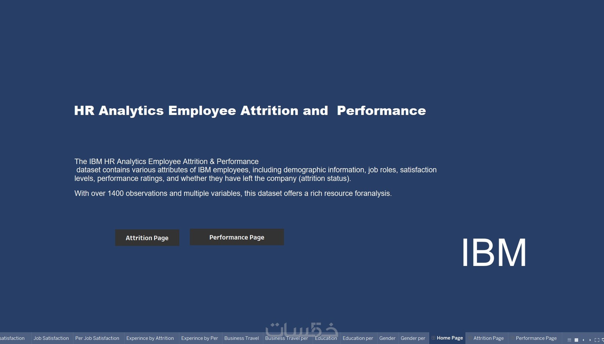Screen dimensions: 604x344
Task: Click the 'With over 1400 observations' sentence
Action: point(233,194)
